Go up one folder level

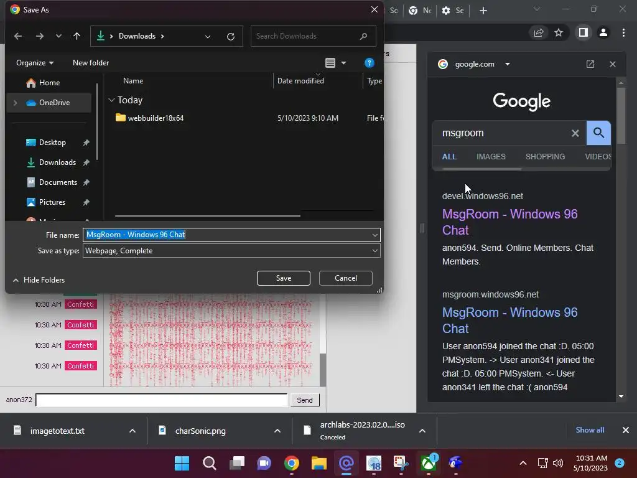pos(77,36)
